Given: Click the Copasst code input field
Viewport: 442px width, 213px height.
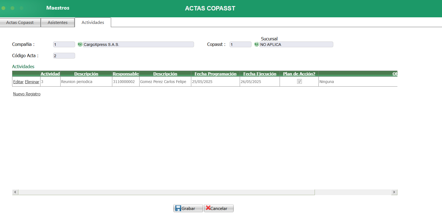Looking at the screenshot, I should 241,45.
